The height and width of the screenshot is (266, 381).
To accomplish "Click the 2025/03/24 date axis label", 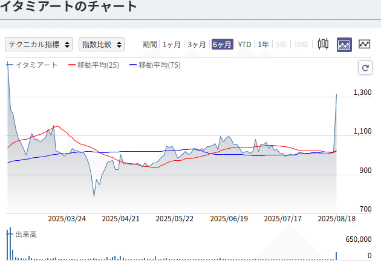I will click(67, 219).
